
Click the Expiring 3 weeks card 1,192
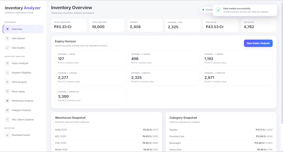tap(237, 59)
